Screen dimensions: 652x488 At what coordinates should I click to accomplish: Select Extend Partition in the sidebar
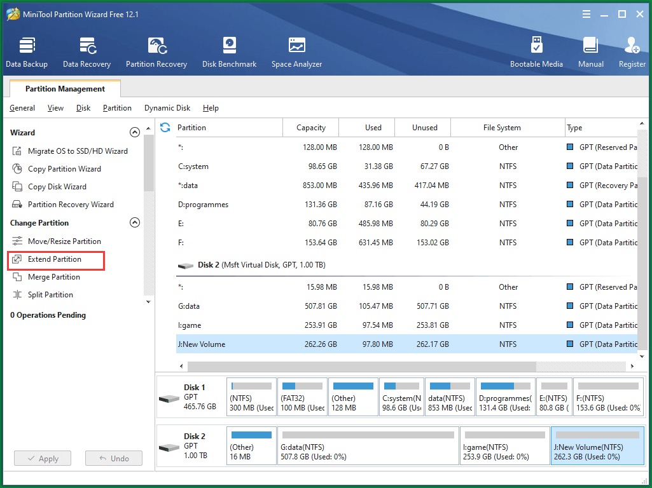coord(56,261)
